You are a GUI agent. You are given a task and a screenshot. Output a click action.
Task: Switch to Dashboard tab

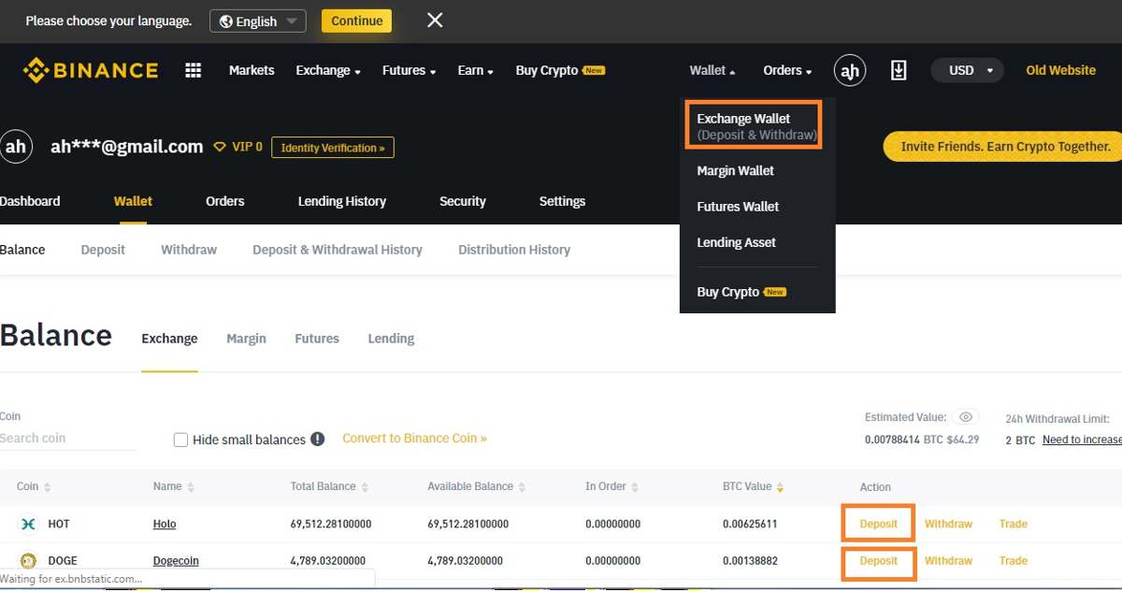point(30,201)
